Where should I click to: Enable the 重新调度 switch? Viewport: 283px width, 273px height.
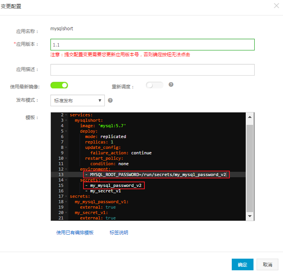coord(155,85)
